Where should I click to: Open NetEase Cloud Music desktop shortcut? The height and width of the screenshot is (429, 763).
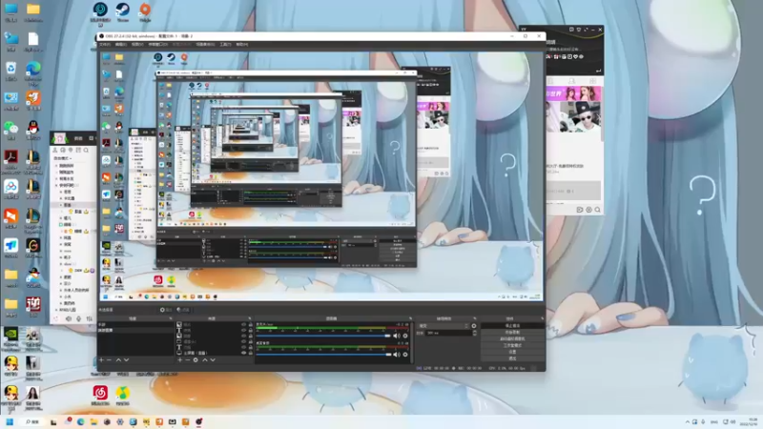pos(100,395)
